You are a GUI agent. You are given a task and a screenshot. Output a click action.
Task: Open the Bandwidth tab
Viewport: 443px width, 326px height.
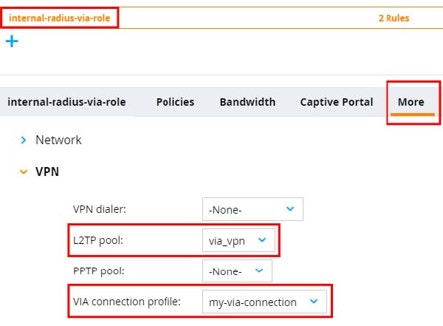coord(247,102)
